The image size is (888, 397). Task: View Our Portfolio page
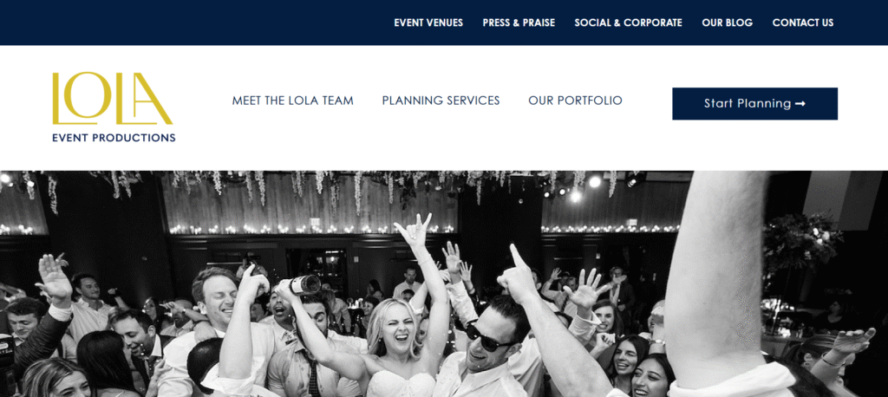click(x=576, y=101)
